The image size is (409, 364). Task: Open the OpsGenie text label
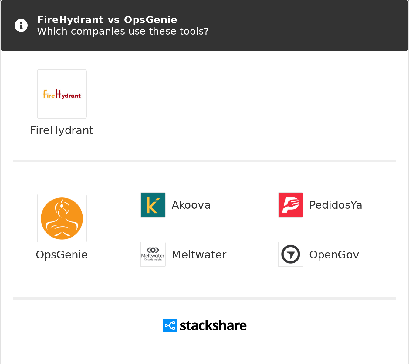[x=62, y=255]
